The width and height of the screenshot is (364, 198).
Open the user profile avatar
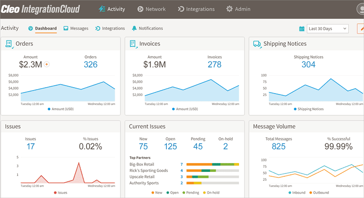click(360, 9)
